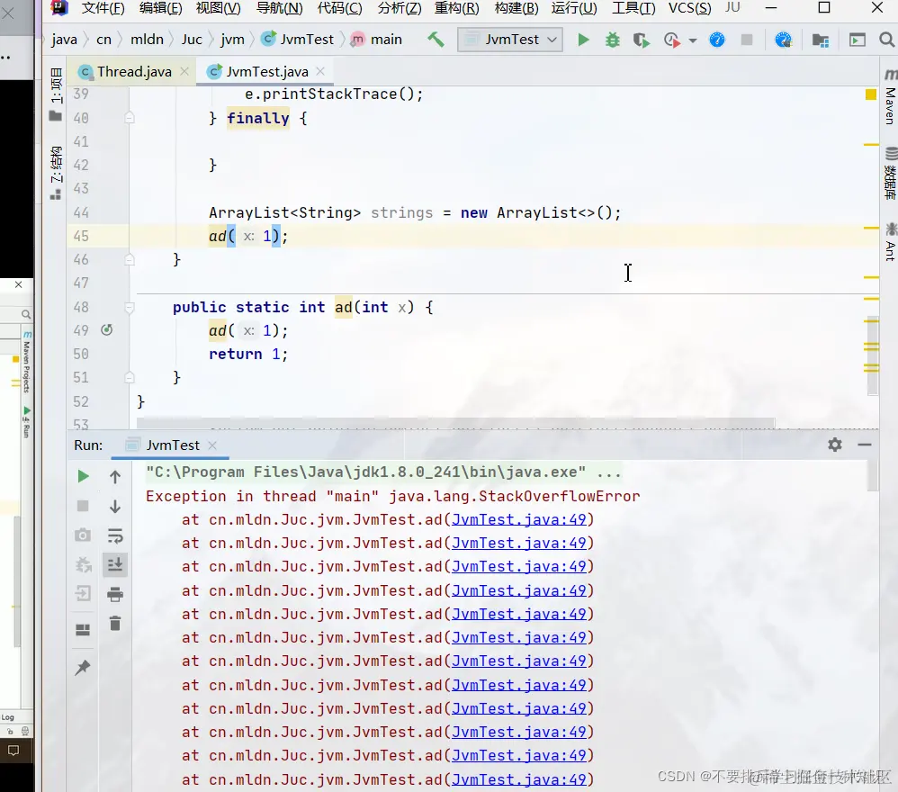Click the exit/import icon in Run panel
This screenshot has height=792, width=898.
pos(83,593)
